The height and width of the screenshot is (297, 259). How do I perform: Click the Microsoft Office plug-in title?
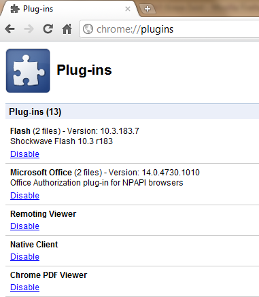point(41,173)
